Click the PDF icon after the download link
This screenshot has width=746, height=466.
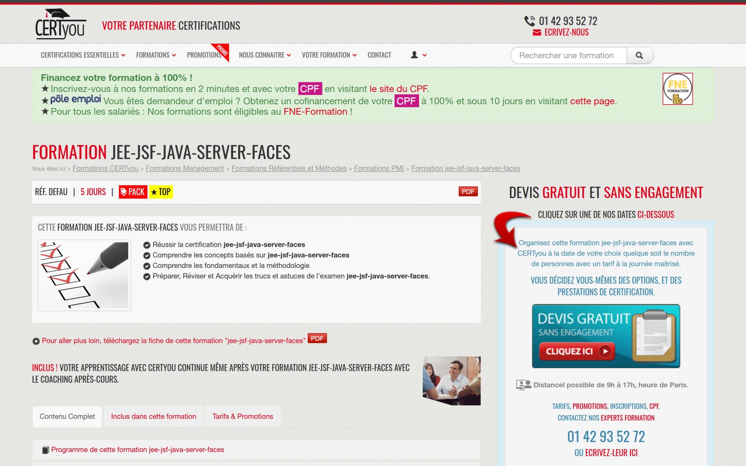coord(317,338)
